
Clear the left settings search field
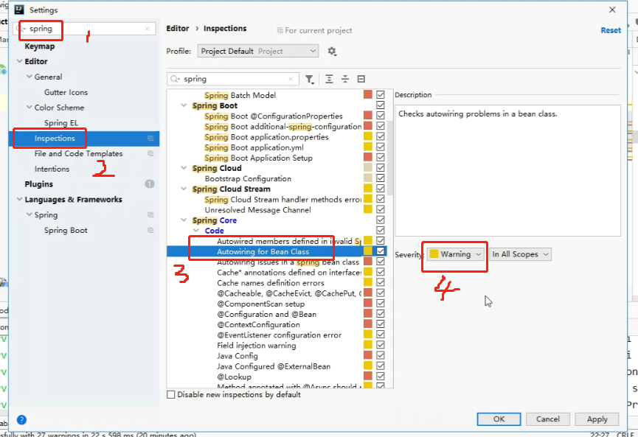pos(148,29)
